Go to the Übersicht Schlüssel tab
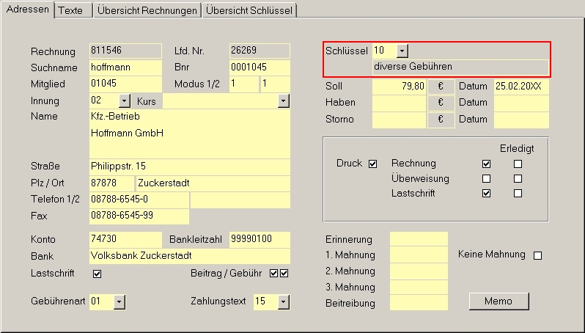The image size is (585, 333). 249,10
